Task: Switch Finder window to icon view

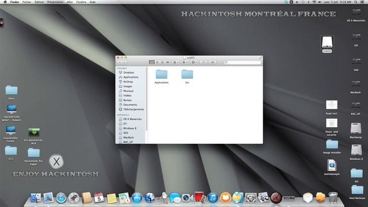Action: coord(152,62)
